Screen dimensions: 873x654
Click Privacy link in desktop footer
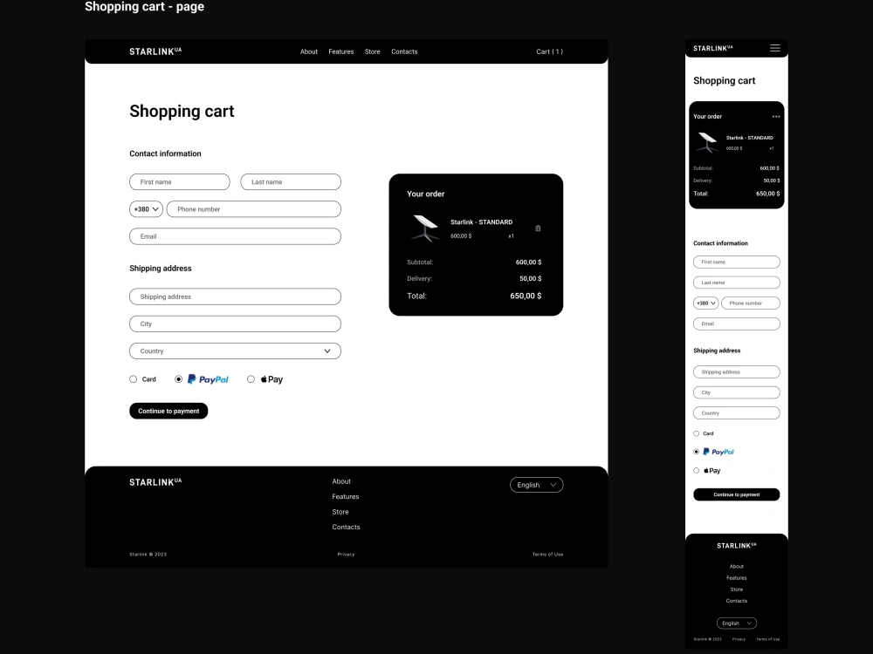(346, 555)
